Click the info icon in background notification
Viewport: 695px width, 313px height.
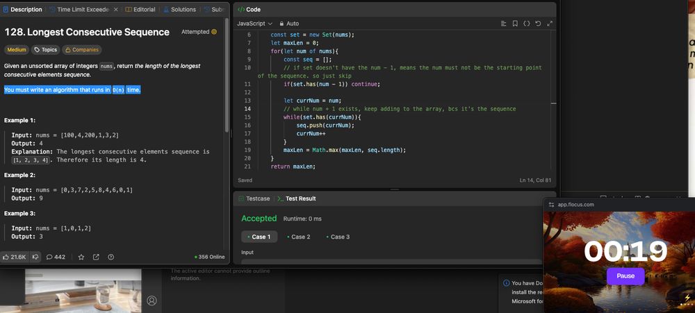pos(506,283)
